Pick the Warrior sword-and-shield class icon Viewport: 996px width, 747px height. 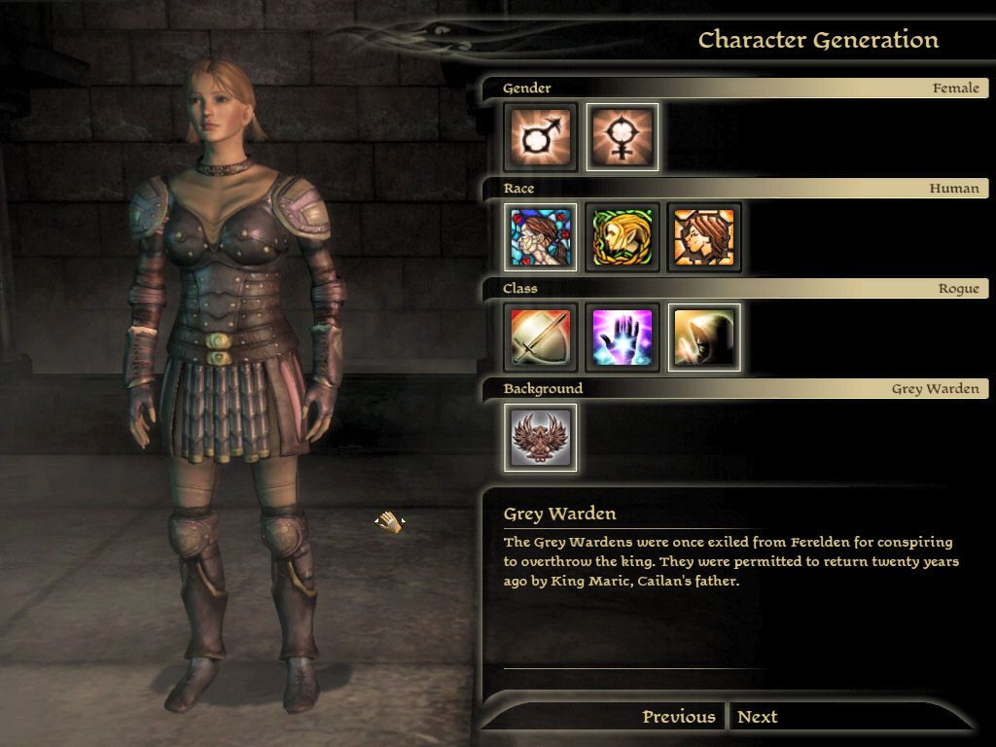pyautogui.click(x=541, y=338)
